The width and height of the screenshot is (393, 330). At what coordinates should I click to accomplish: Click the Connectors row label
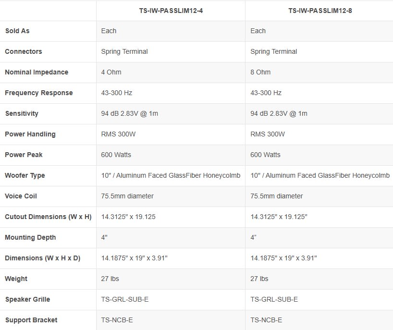coord(24,51)
